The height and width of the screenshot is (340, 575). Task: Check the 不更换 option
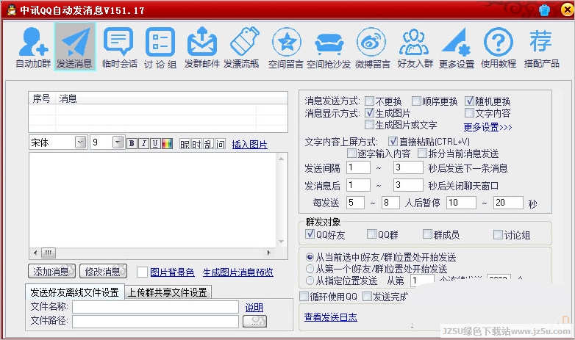[370, 101]
